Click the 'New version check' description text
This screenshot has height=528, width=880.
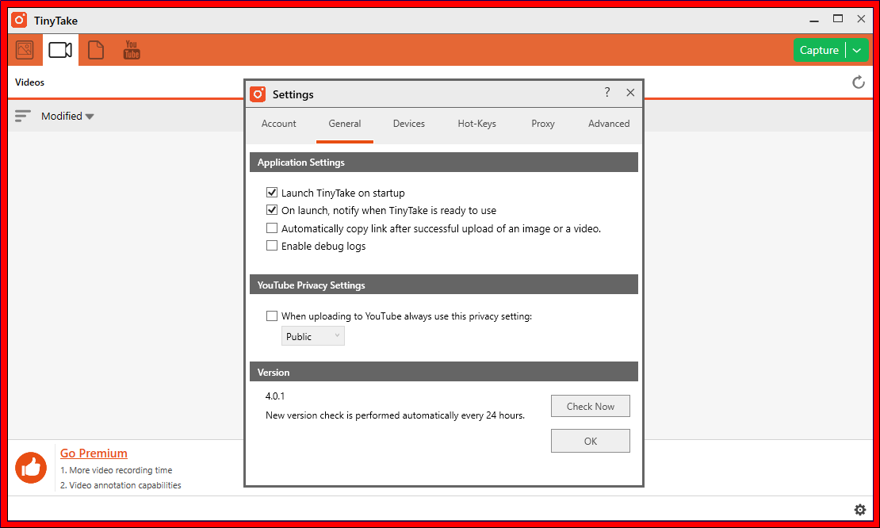pos(395,415)
